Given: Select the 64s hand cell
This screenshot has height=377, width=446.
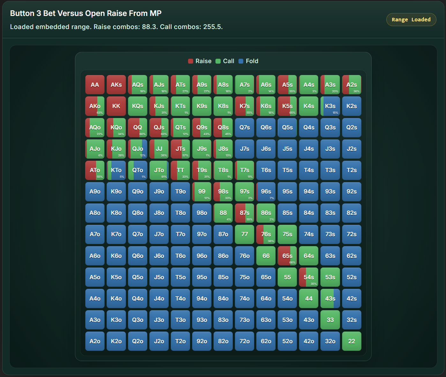Looking at the screenshot, I should coord(309,256).
